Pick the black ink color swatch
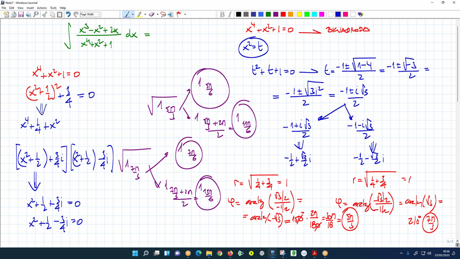Image resolution: width=460 pixels, height=259 pixels. pos(239,14)
